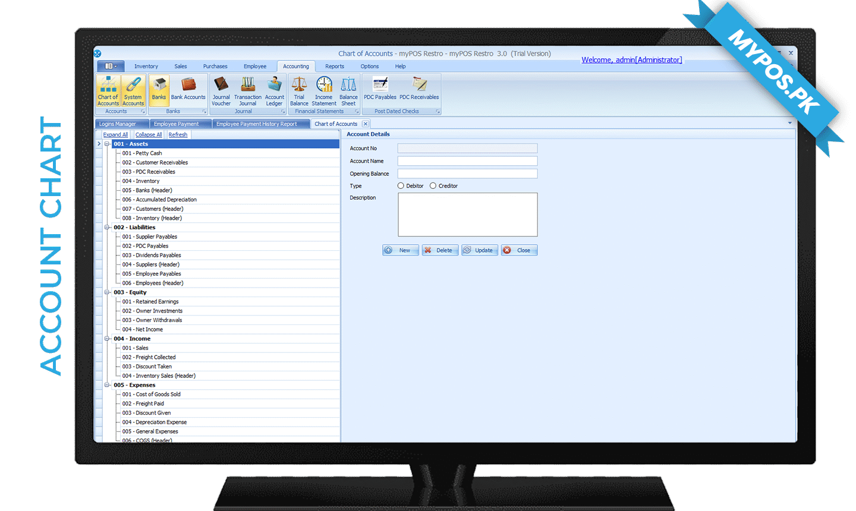Open the Trial Balance report icon
856x511 pixels.
tap(299, 90)
